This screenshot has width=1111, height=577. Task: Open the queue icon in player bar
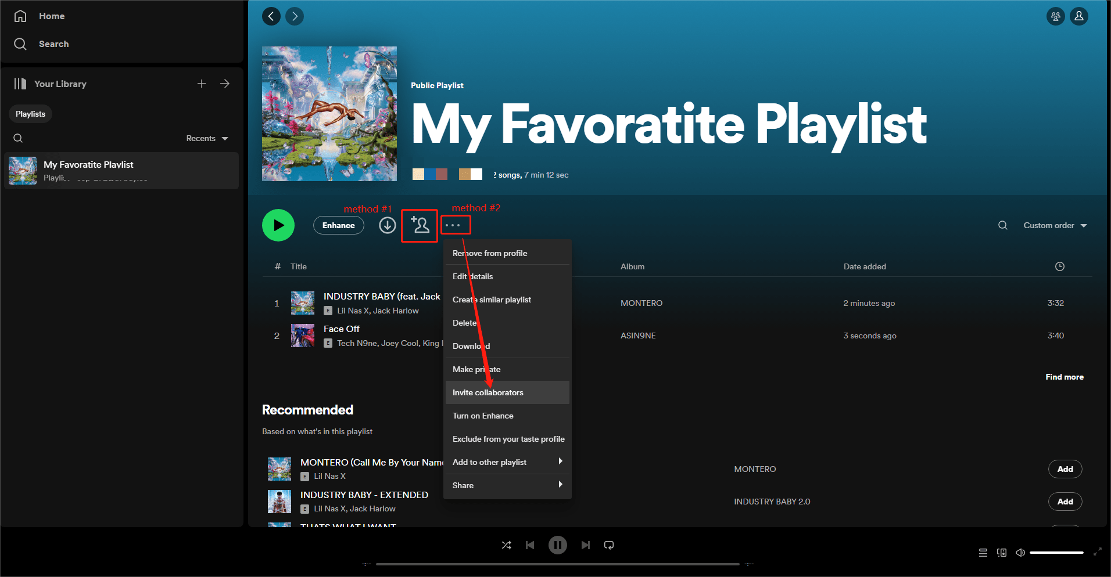pyautogui.click(x=983, y=553)
